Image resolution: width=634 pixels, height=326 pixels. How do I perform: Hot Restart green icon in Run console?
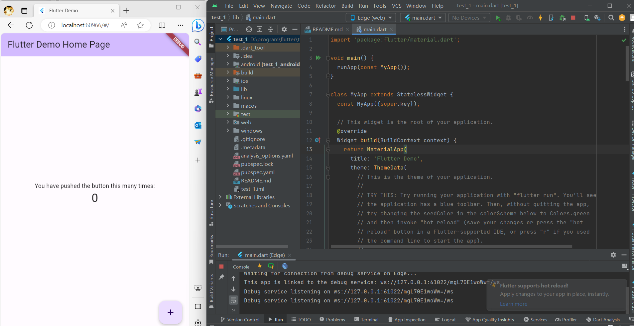271,266
